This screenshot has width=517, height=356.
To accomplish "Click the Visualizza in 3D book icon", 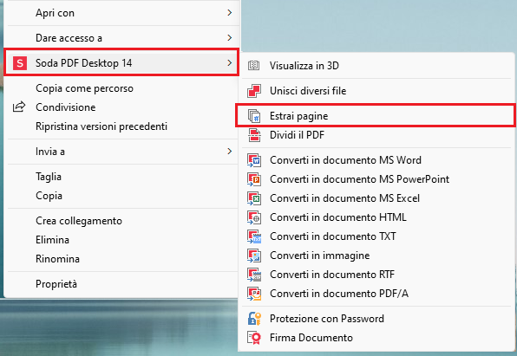I will click(x=253, y=66).
